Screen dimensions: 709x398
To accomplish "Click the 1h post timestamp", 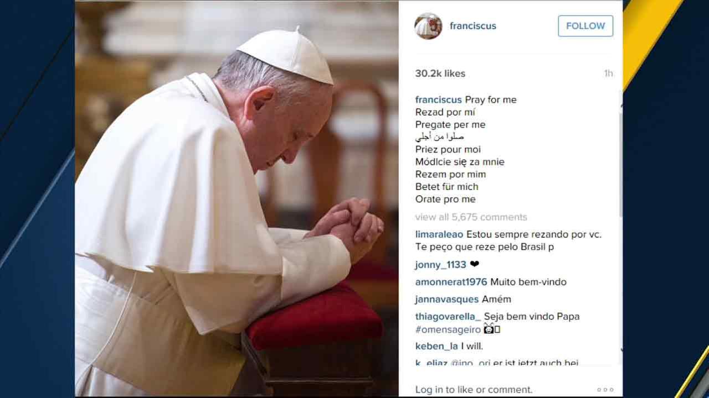I will (x=609, y=74).
